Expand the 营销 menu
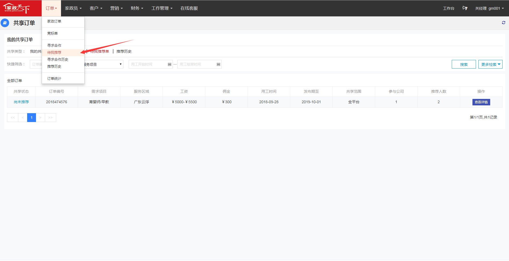This screenshot has width=509, height=261. (x=116, y=8)
